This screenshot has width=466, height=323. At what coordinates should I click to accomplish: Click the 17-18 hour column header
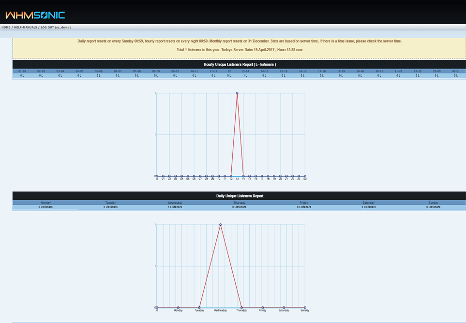[x=322, y=71]
